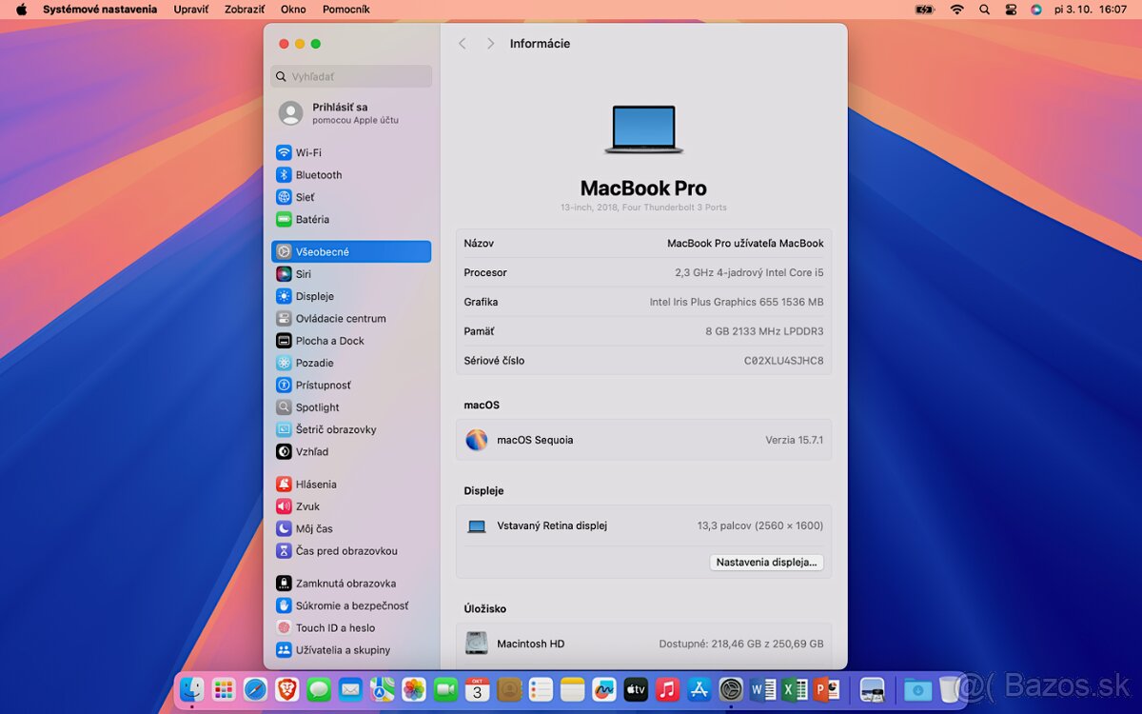Viewport: 1142px width, 714px height.
Task: Open Zvuk settings in the sidebar
Action: tap(306, 506)
